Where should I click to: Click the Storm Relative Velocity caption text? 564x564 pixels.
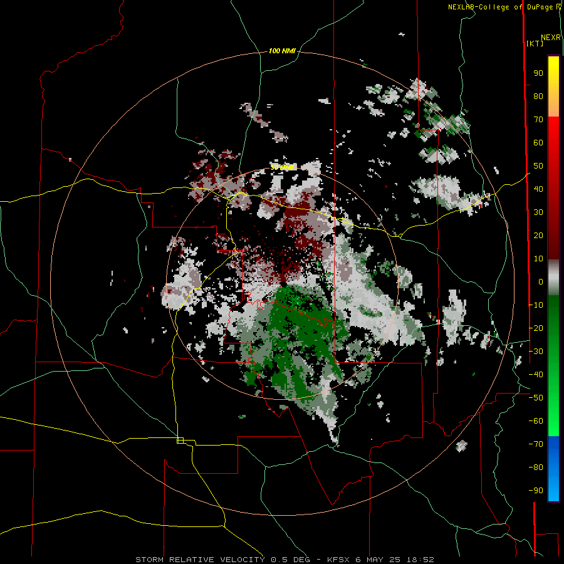pos(285,560)
